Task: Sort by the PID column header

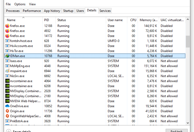Action: click(x=49, y=20)
